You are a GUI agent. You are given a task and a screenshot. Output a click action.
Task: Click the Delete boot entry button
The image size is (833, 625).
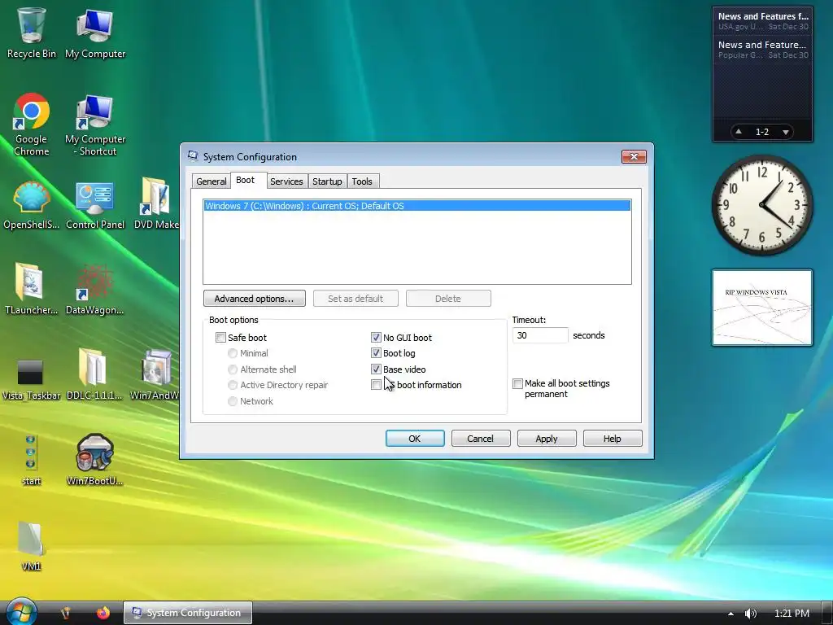click(448, 298)
